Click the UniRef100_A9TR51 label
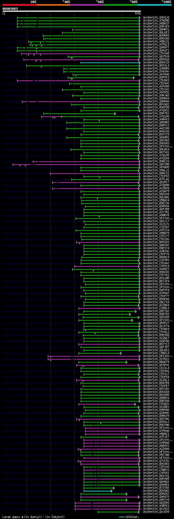 156,93
